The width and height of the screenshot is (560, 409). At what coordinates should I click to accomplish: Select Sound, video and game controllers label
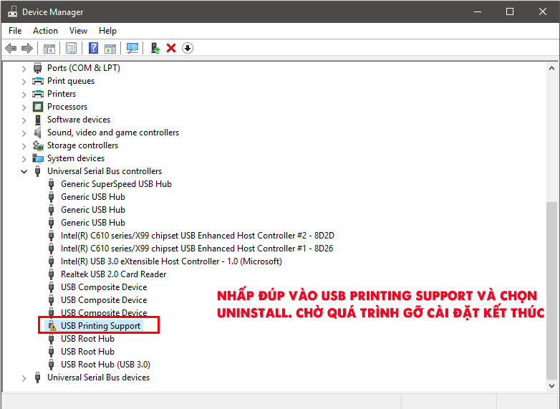point(113,133)
